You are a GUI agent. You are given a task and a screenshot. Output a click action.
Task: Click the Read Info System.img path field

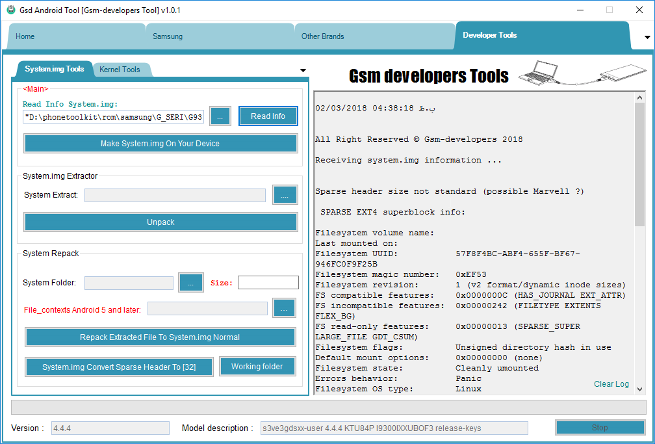[114, 117]
